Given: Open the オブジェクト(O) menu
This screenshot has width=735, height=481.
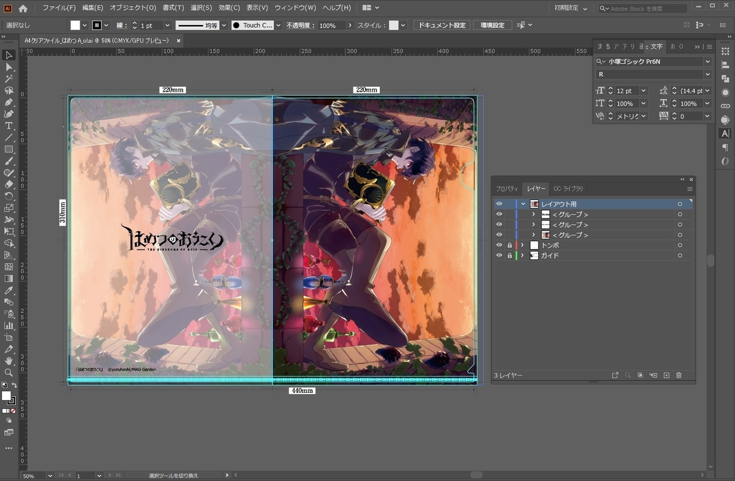Looking at the screenshot, I should (x=133, y=8).
